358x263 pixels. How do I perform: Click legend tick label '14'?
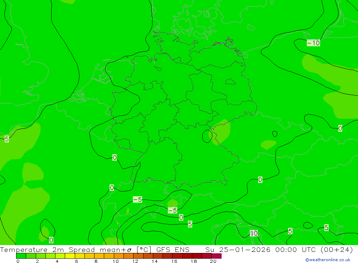point(155,261)
